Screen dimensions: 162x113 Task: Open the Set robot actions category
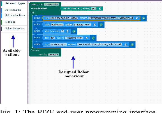point(14,15)
